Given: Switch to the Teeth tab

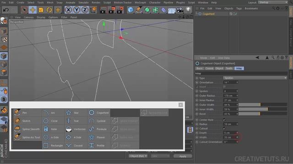Looking at the screenshot, I should coord(229,68).
